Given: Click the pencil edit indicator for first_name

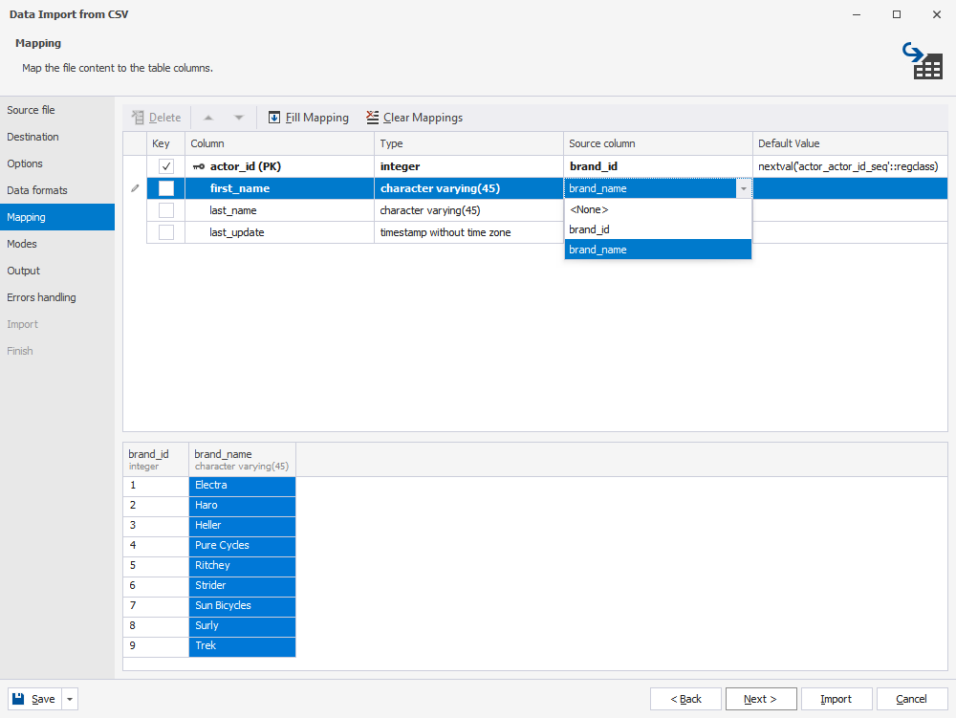Looking at the screenshot, I should click(x=135, y=188).
